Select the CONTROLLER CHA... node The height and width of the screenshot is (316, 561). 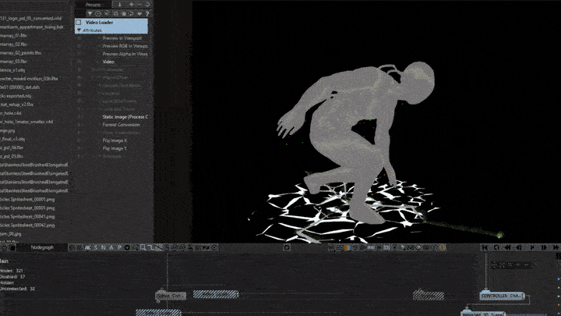tap(502, 296)
